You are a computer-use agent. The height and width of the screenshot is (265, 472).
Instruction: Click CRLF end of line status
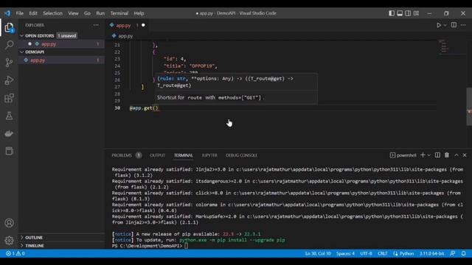coord(382,253)
